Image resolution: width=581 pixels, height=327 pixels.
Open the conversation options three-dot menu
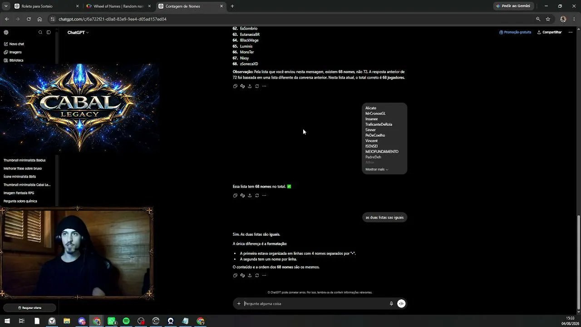(x=571, y=32)
